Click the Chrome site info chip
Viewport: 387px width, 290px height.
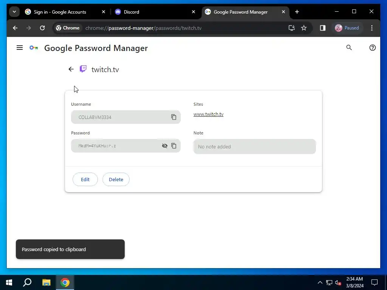click(68, 28)
